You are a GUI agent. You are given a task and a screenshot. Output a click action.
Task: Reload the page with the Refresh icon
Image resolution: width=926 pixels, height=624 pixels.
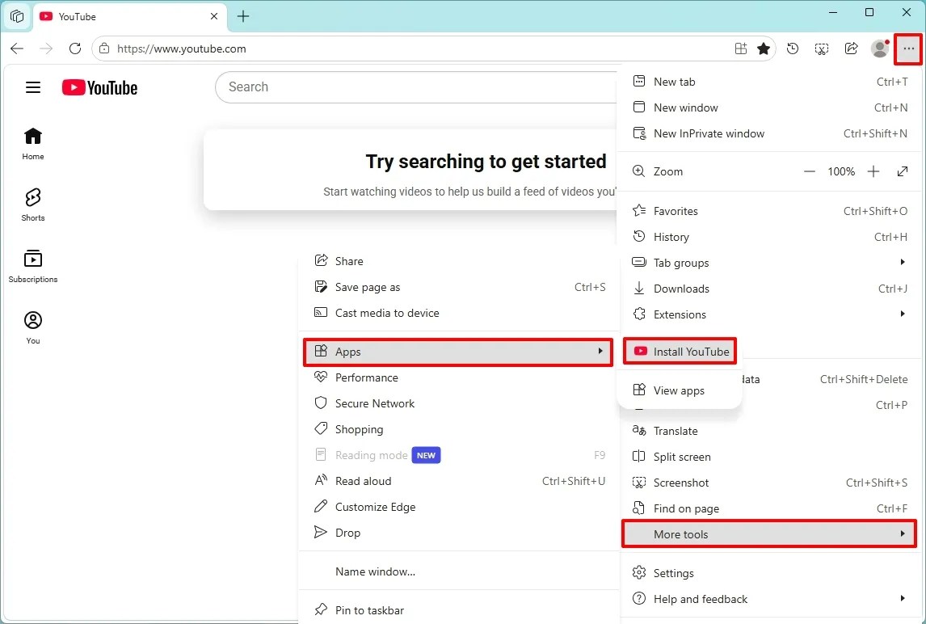[75, 48]
